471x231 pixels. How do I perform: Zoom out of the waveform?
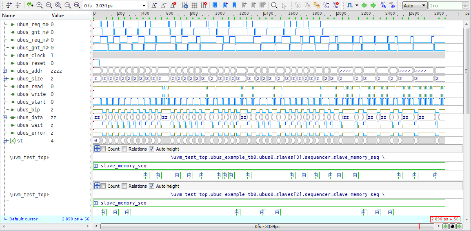pyautogui.click(x=49, y=5)
